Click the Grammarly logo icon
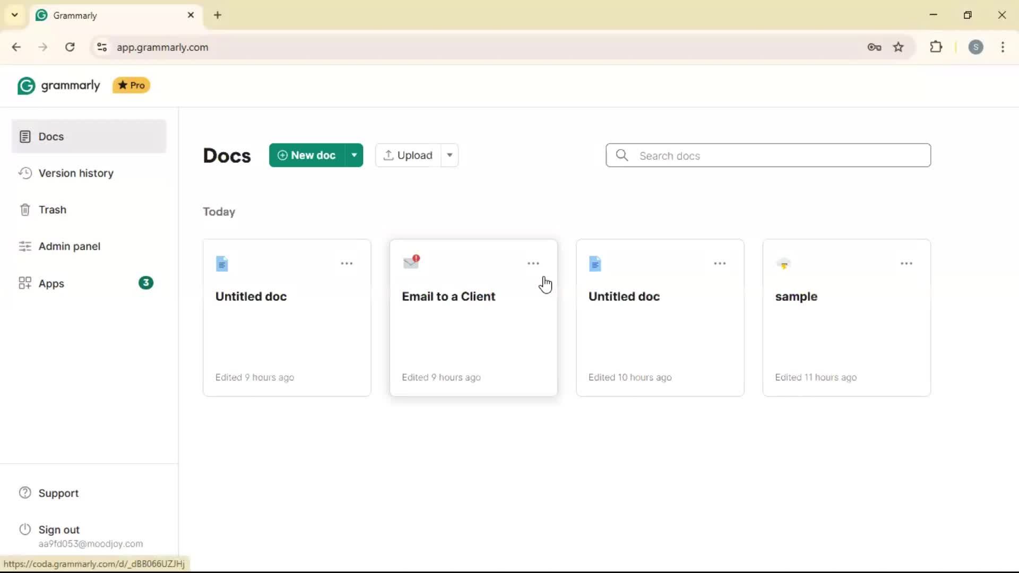 pyautogui.click(x=26, y=85)
